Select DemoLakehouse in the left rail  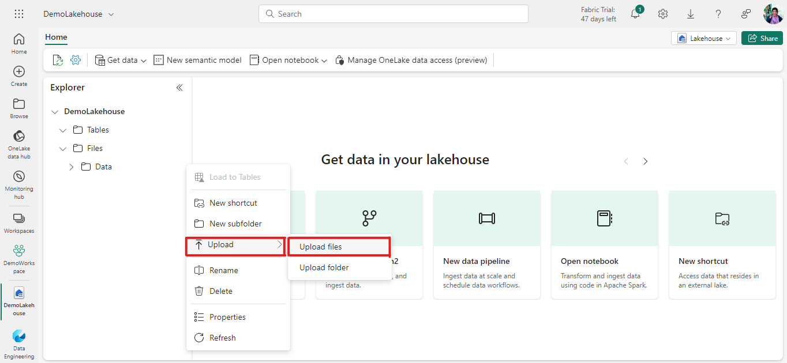coord(19,301)
